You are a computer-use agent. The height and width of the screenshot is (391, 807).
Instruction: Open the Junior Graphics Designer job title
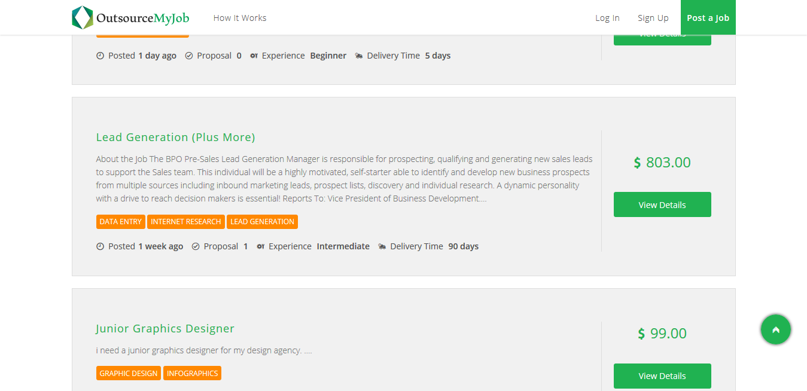tap(165, 329)
